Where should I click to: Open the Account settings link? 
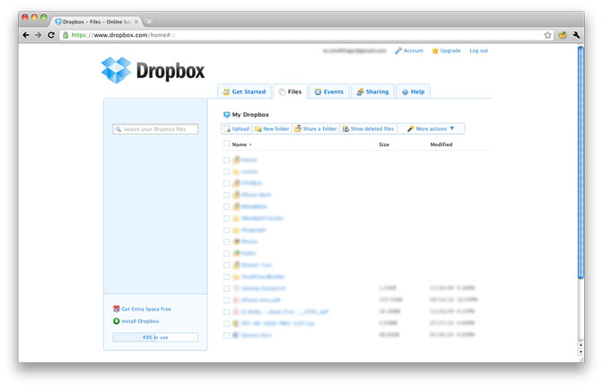pos(409,50)
